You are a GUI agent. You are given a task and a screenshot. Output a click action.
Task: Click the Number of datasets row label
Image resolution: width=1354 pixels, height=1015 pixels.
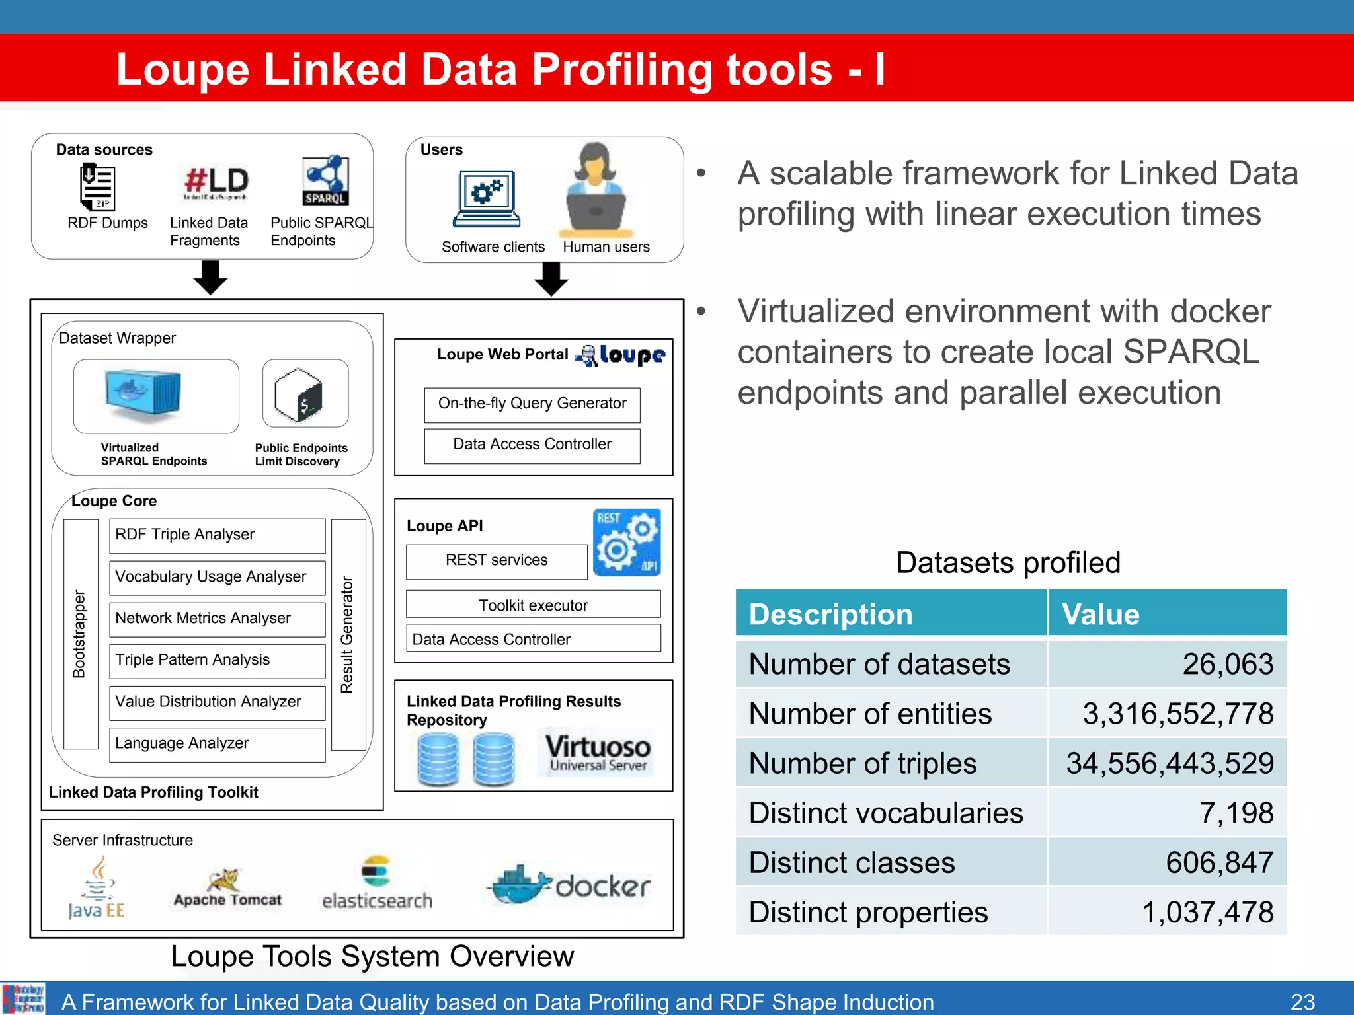tap(879, 664)
